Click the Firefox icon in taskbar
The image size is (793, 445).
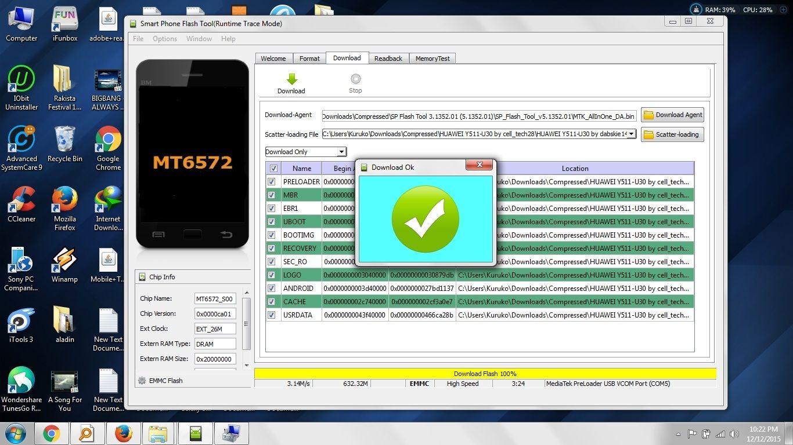click(123, 433)
